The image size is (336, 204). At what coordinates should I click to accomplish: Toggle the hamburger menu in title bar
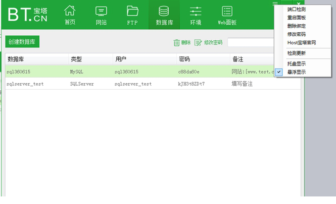(x=275, y=4)
